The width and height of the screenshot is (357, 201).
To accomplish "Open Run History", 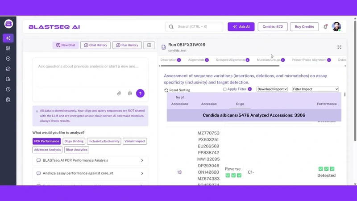I will tap(127, 45).
